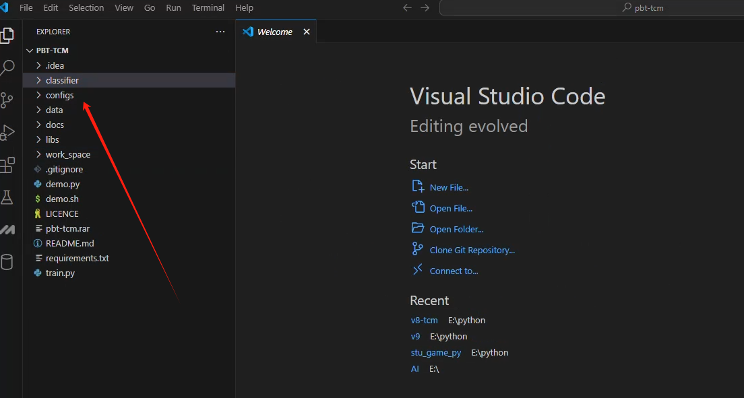Click the New File icon
The height and width of the screenshot is (398, 744).
pyautogui.click(x=418, y=187)
